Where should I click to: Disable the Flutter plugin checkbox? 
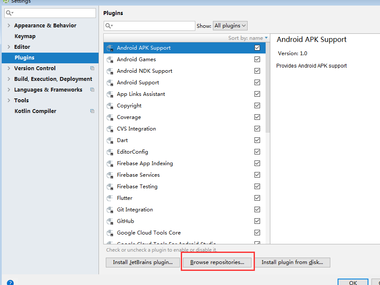[x=257, y=198]
